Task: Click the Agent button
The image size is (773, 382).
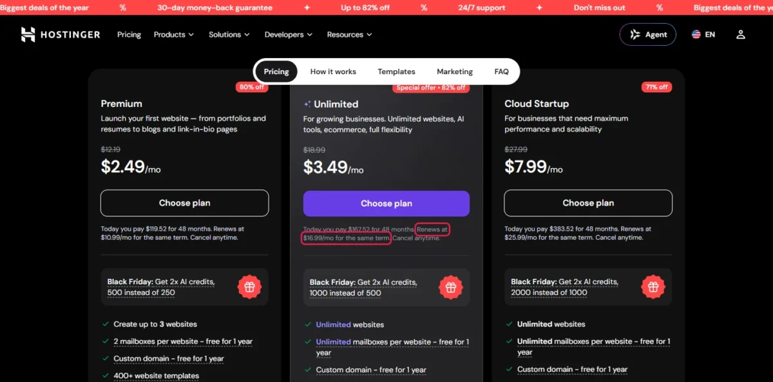Action: coord(648,35)
